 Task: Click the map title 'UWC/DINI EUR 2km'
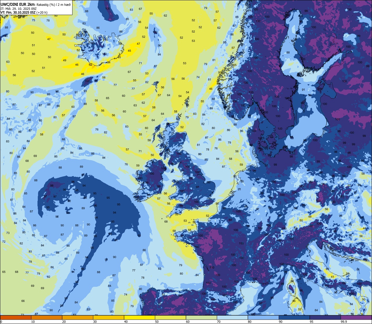click(18, 4)
